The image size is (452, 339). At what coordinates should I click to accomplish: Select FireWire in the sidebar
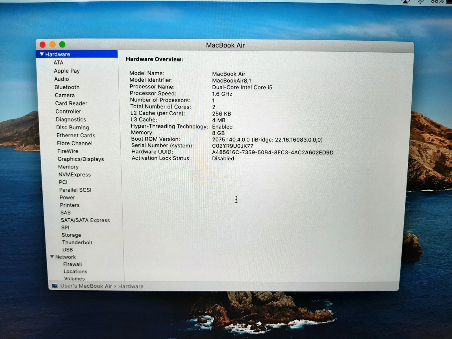tap(68, 151)
